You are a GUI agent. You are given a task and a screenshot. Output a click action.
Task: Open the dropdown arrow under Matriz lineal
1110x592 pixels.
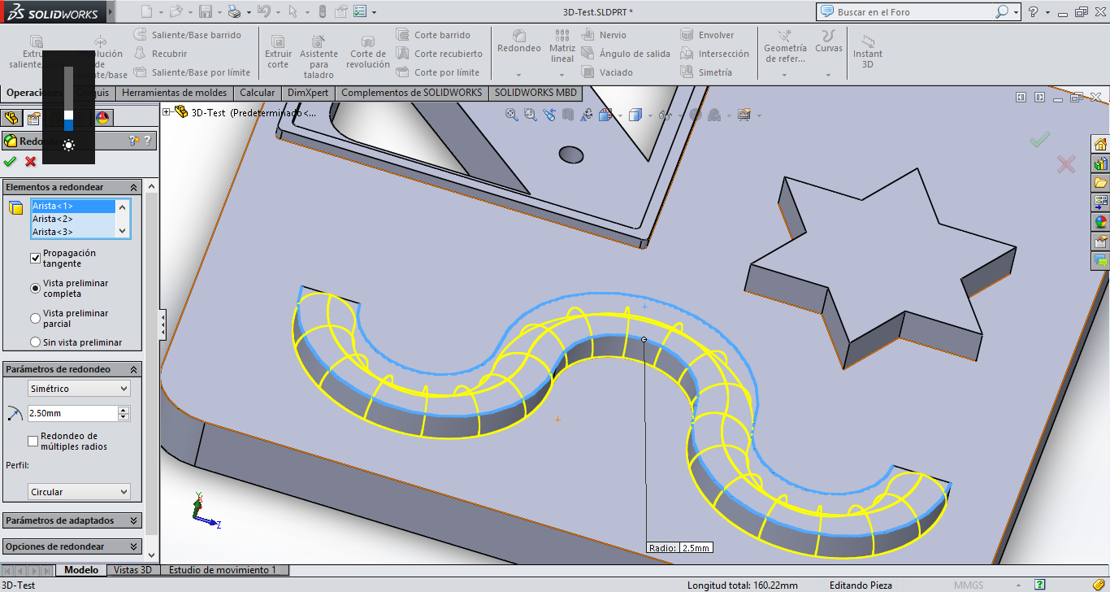tap(562, 75)
